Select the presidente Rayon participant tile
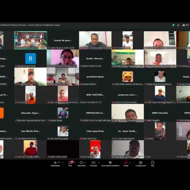Image resolution: width=190 pixels, height=190 pixels. (x=95, y=77)
